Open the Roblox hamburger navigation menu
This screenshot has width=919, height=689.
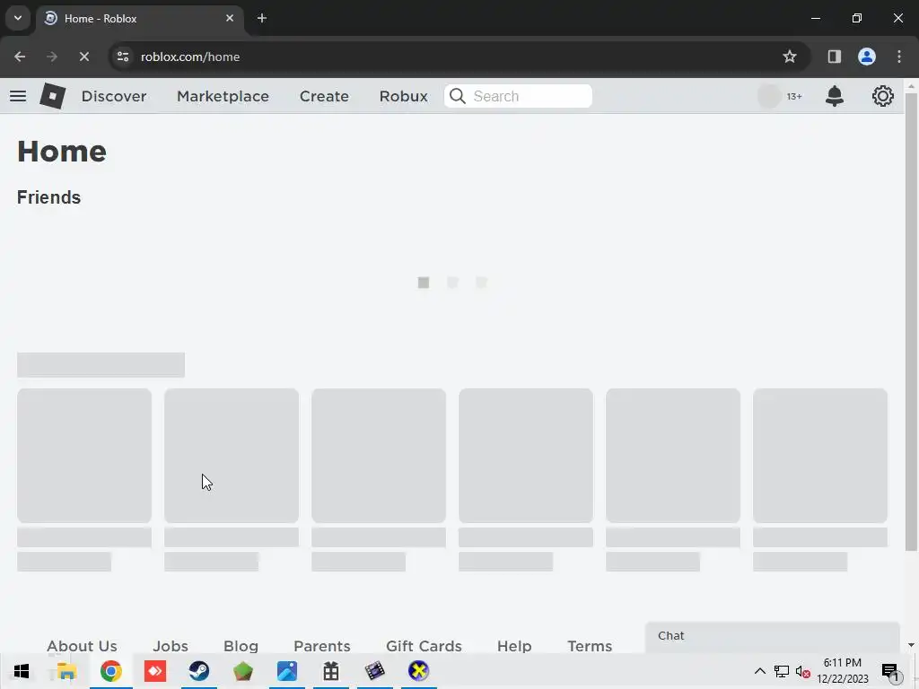[18, 96]
